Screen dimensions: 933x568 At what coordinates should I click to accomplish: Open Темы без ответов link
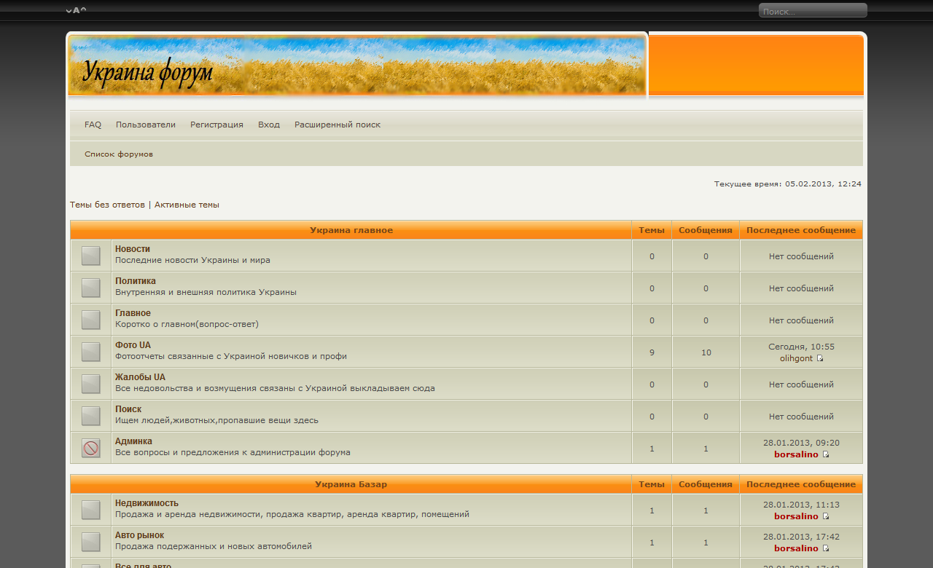107,205
